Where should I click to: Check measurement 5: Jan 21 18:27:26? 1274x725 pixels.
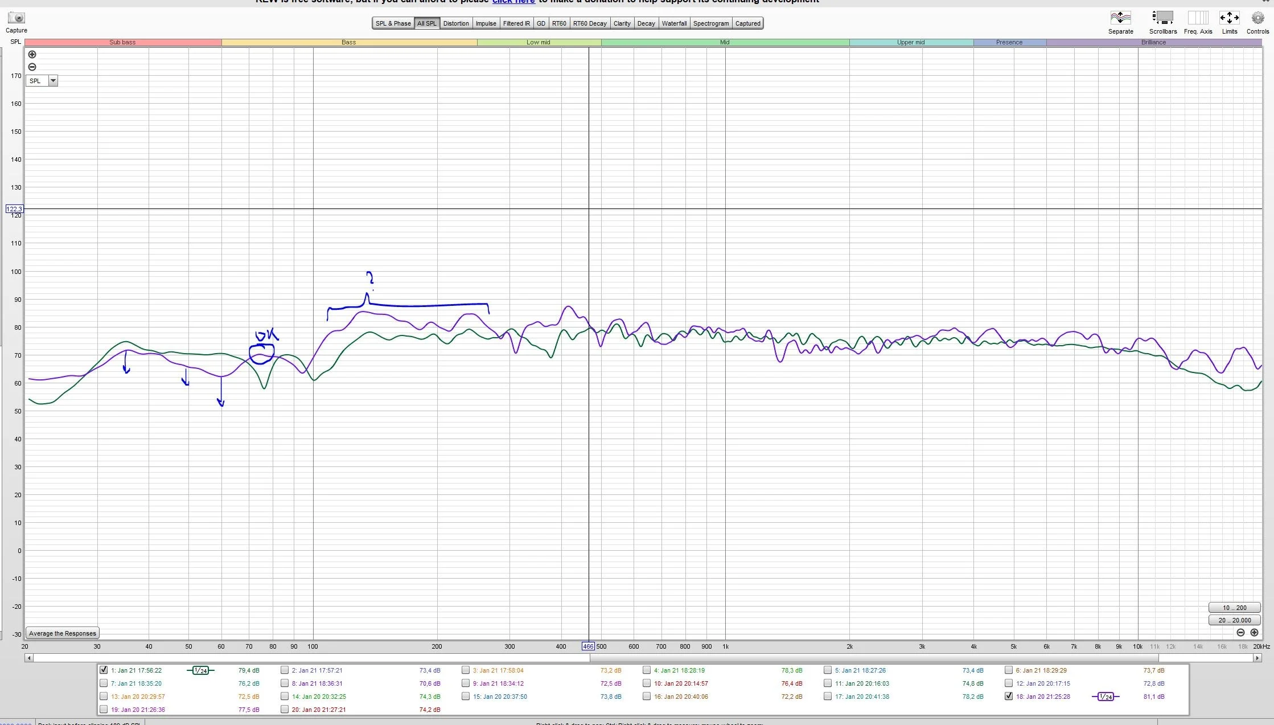coord(828,670)
